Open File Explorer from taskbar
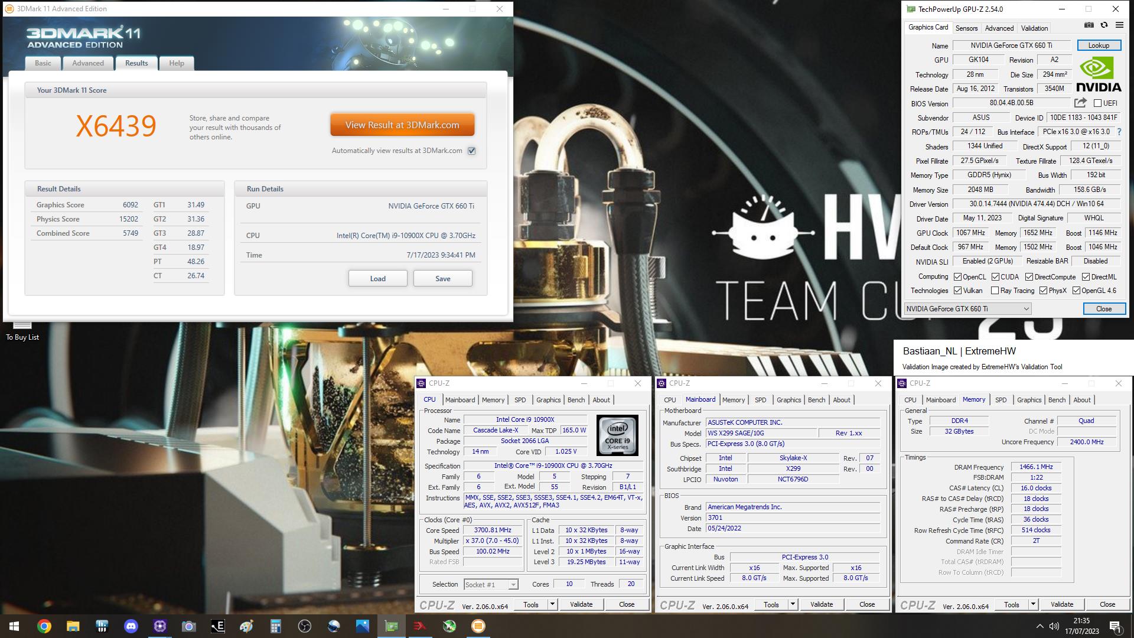Screen dimensions: 1134x638 [73, 626]
